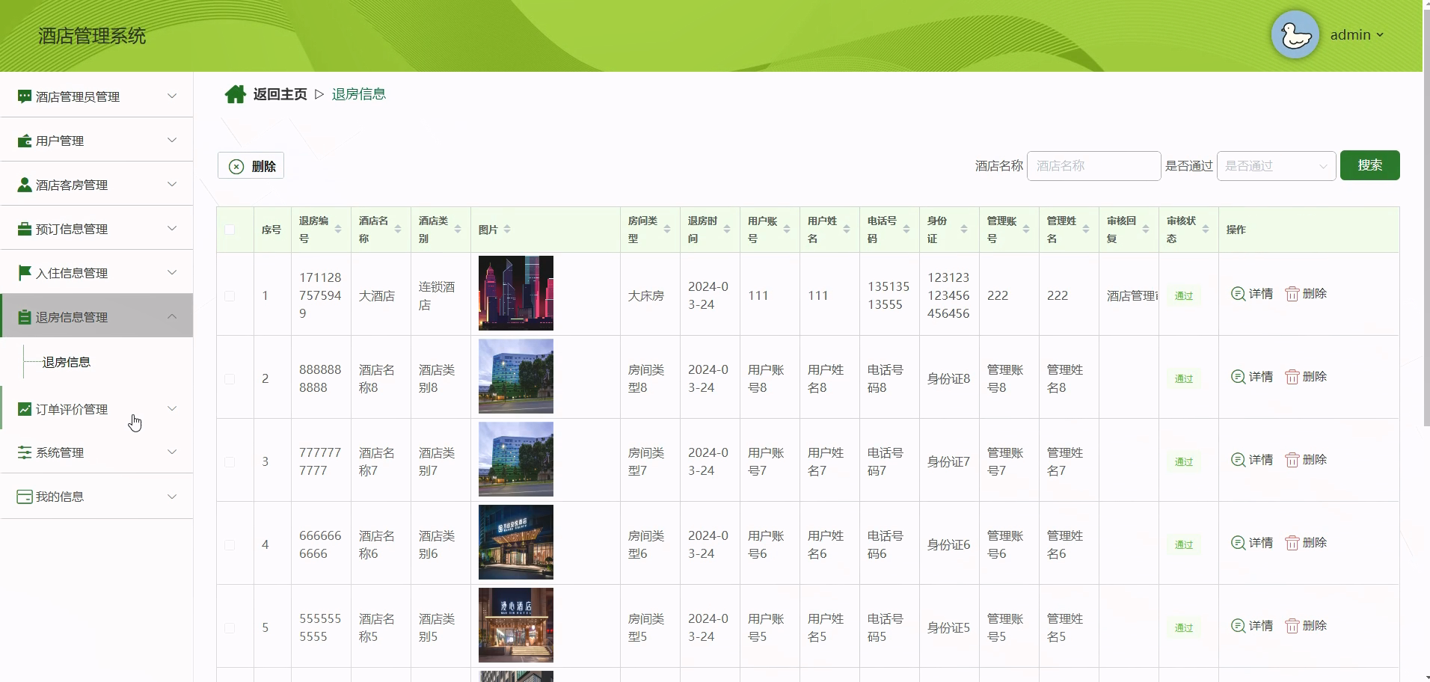The image size is (1430, 682).
Task: Sort by 审核状态 column arrows
Action: click(x=1206, y=230)
